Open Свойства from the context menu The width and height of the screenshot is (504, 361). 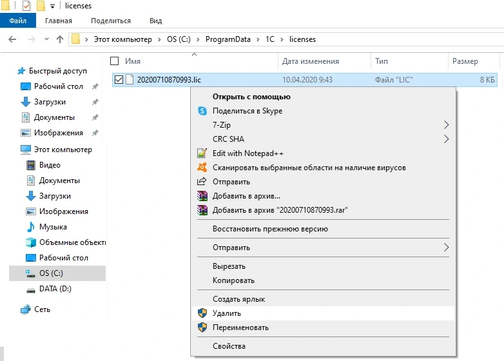click(229, 346)
